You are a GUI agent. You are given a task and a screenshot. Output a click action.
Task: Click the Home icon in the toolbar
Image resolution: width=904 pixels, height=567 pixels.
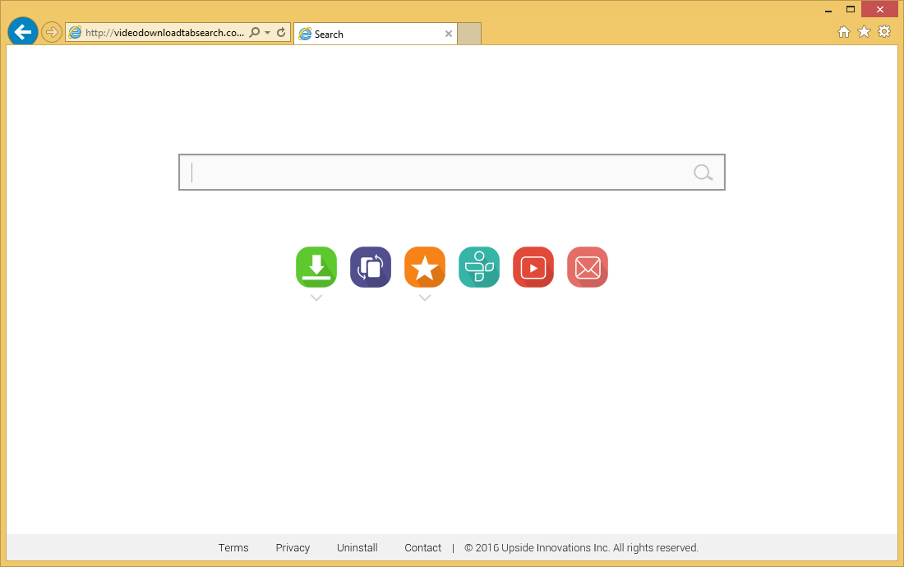(844, 32)
